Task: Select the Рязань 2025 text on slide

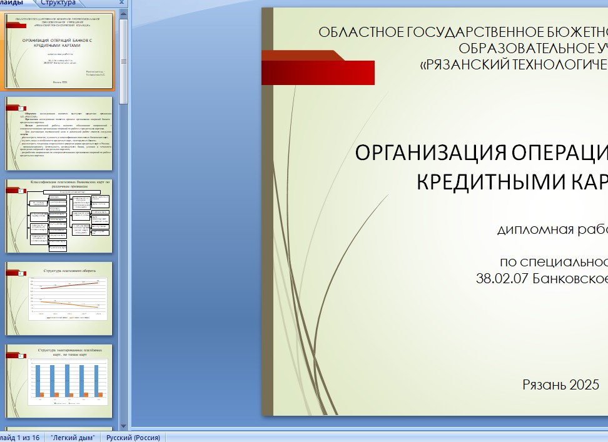Action: 560,384
